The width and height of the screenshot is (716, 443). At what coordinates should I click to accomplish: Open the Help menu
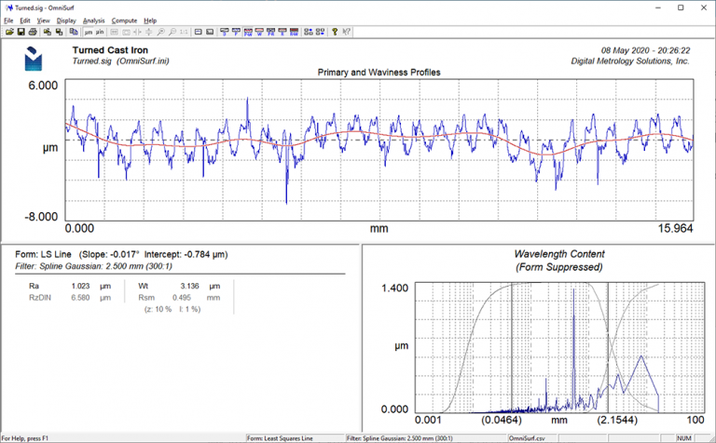(x=150, y=20)
